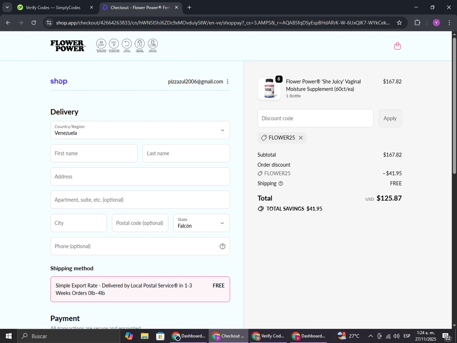The image size is (457, 343).
Task: Open the Windows Start menu
Action: click(9, 336)
